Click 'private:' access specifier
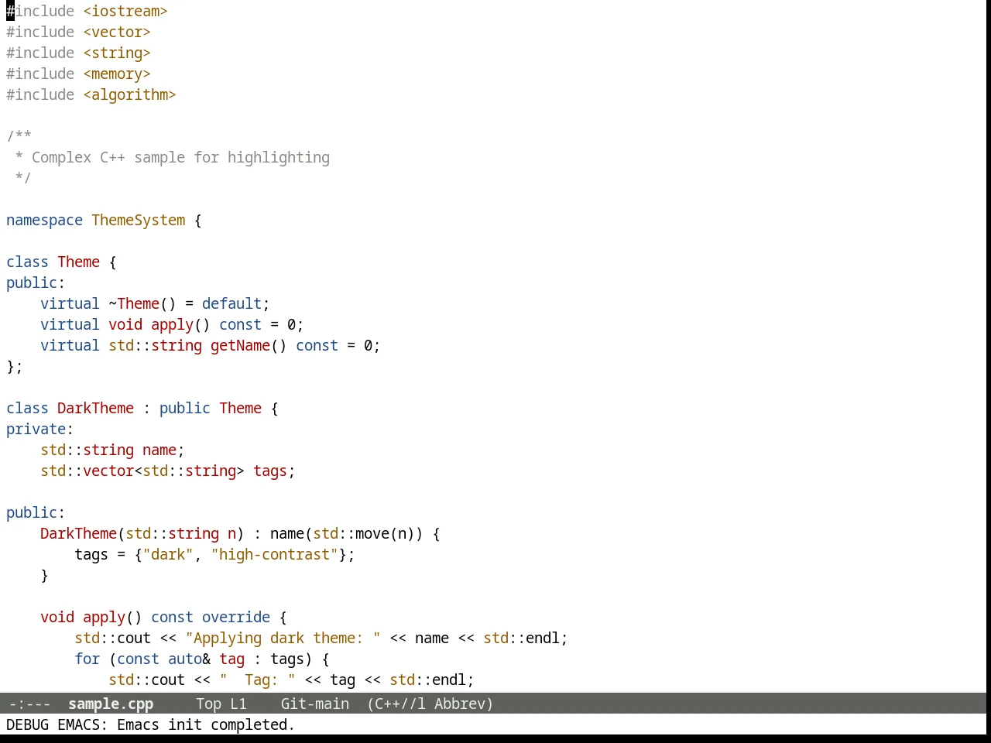Image resolution: width=991 pixels, height=743 pixels. 39,429
